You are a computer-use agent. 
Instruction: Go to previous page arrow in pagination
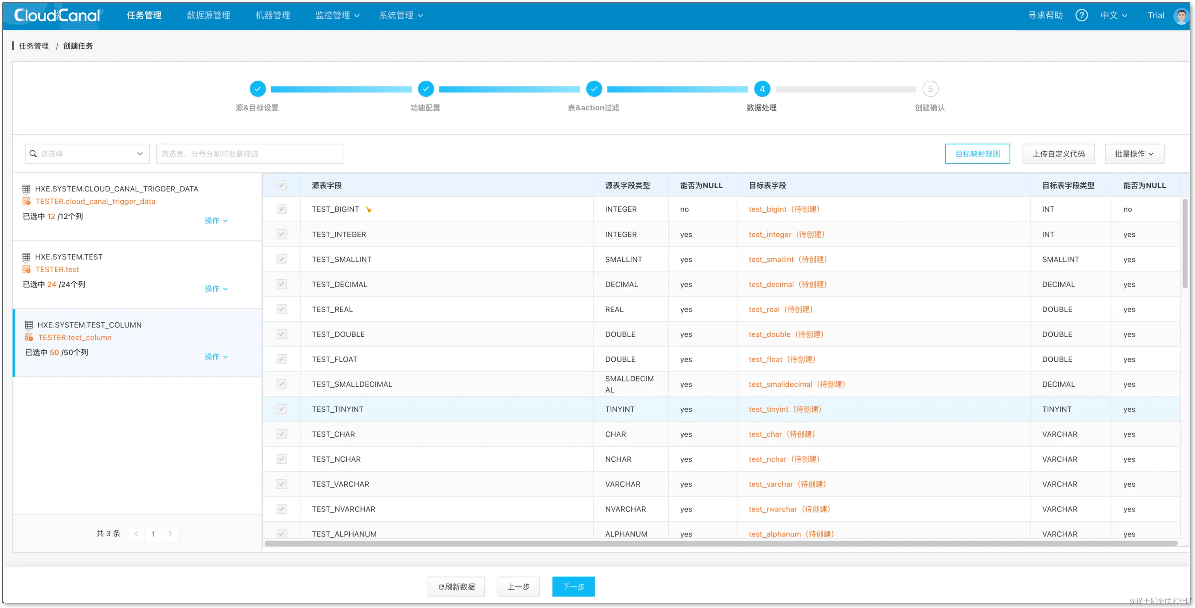[x=136, y=534]
